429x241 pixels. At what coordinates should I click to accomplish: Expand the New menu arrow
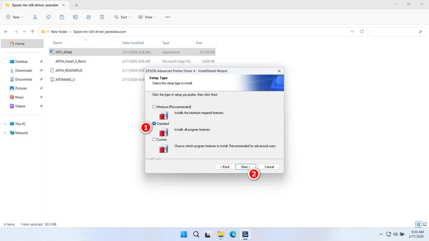coord(21,17)
